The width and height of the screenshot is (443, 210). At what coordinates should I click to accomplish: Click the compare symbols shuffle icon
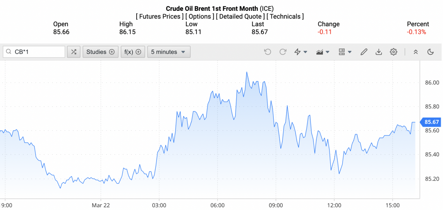click(74, 52)
